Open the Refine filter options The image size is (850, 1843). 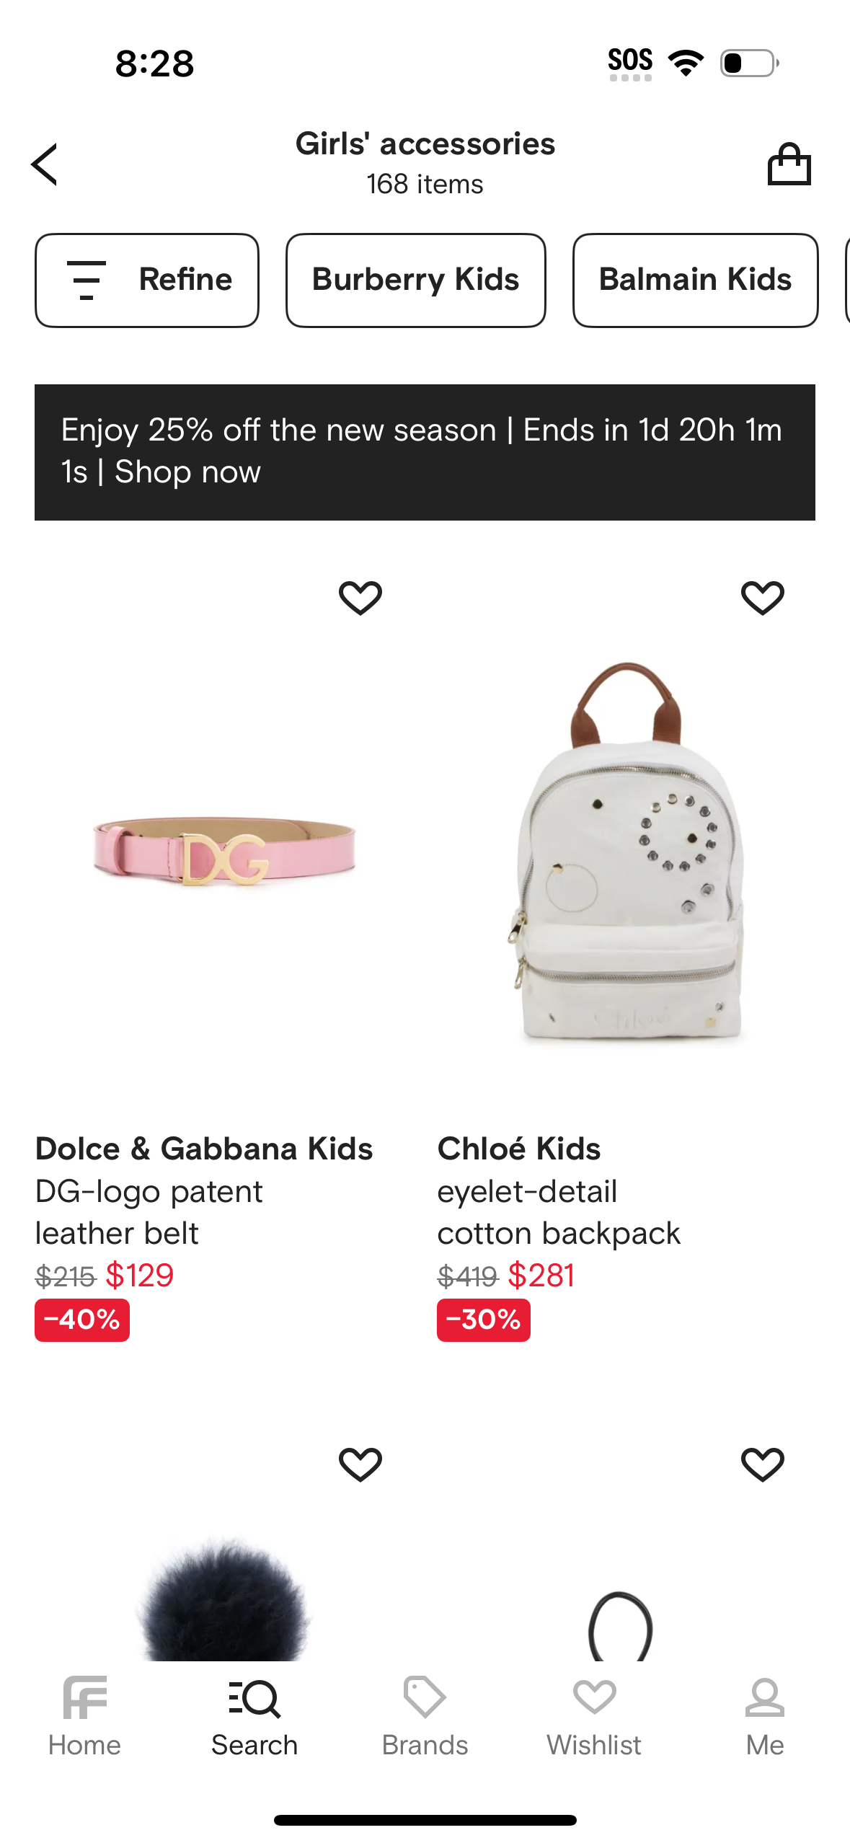point(147,280)
